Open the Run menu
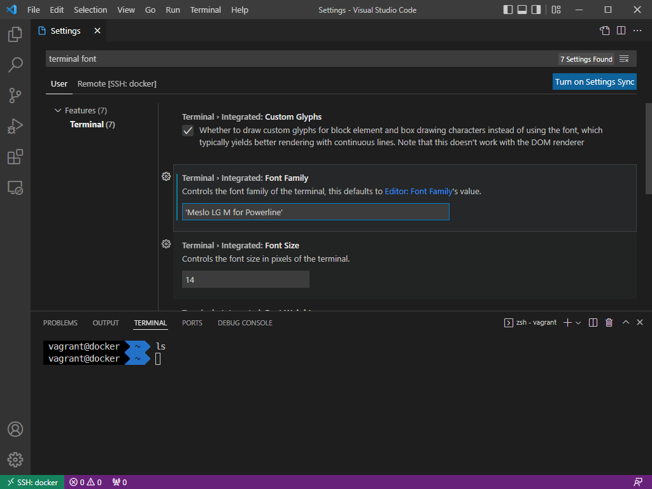The width and height of the screenshot is (652, 489). [x=173, y=10]
